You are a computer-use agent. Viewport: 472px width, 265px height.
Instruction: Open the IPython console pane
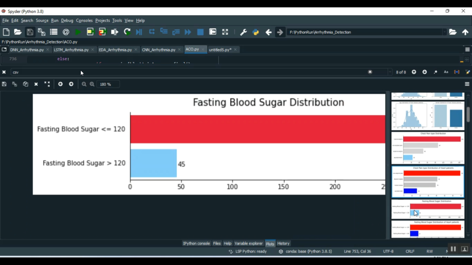pos(196,243)
